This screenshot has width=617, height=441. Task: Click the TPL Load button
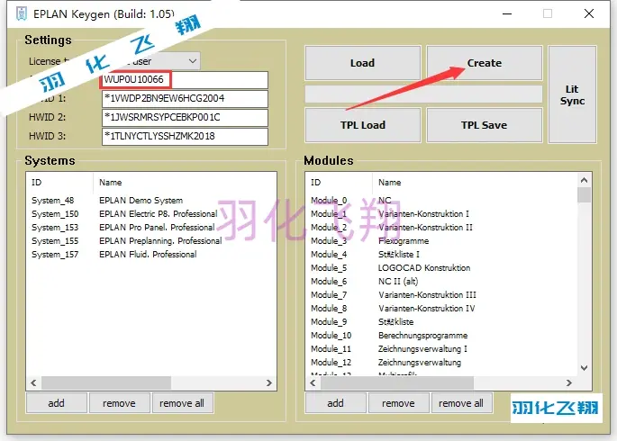362,125
